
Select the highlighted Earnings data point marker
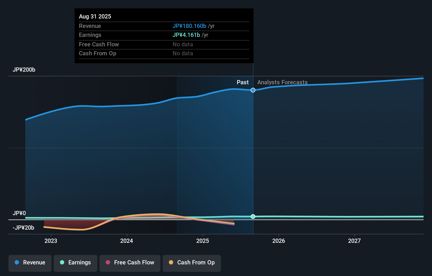click(253, 216)
